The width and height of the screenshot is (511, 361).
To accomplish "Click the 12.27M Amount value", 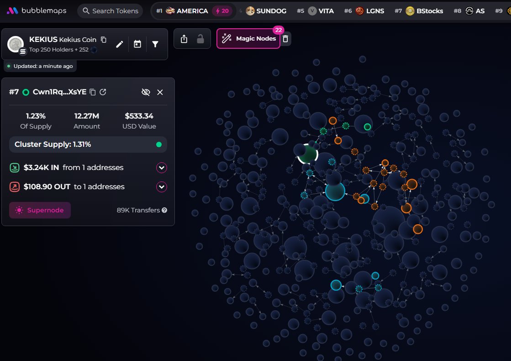I will 87,116.
